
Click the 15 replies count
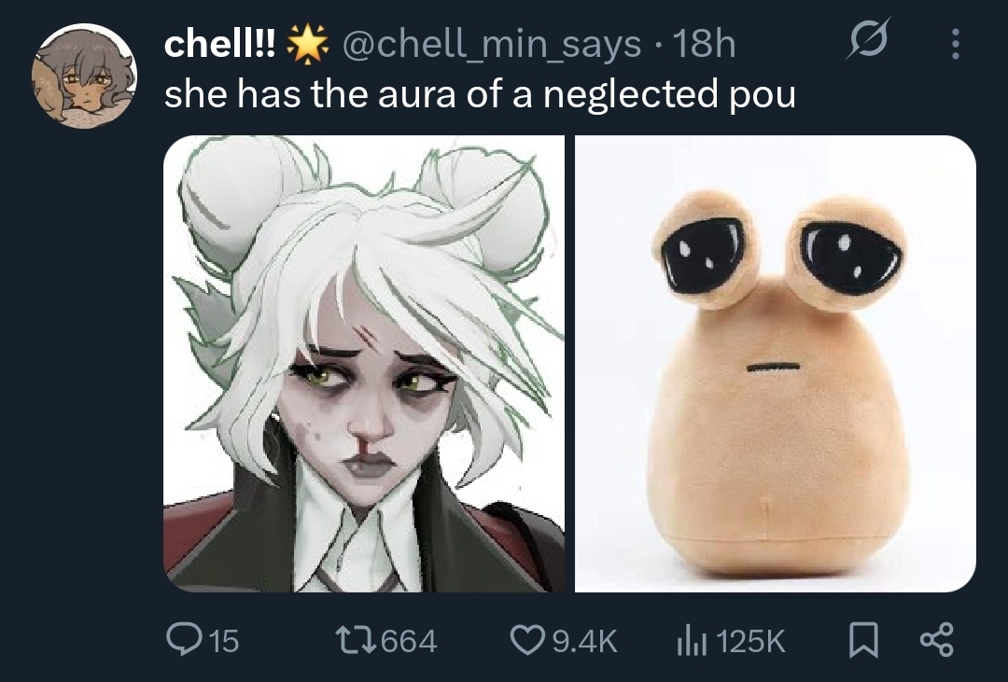224,641
